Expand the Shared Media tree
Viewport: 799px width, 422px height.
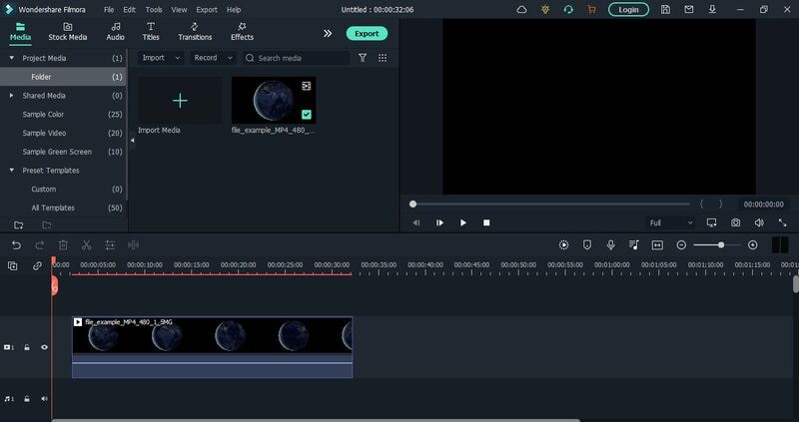coord(11,96)
